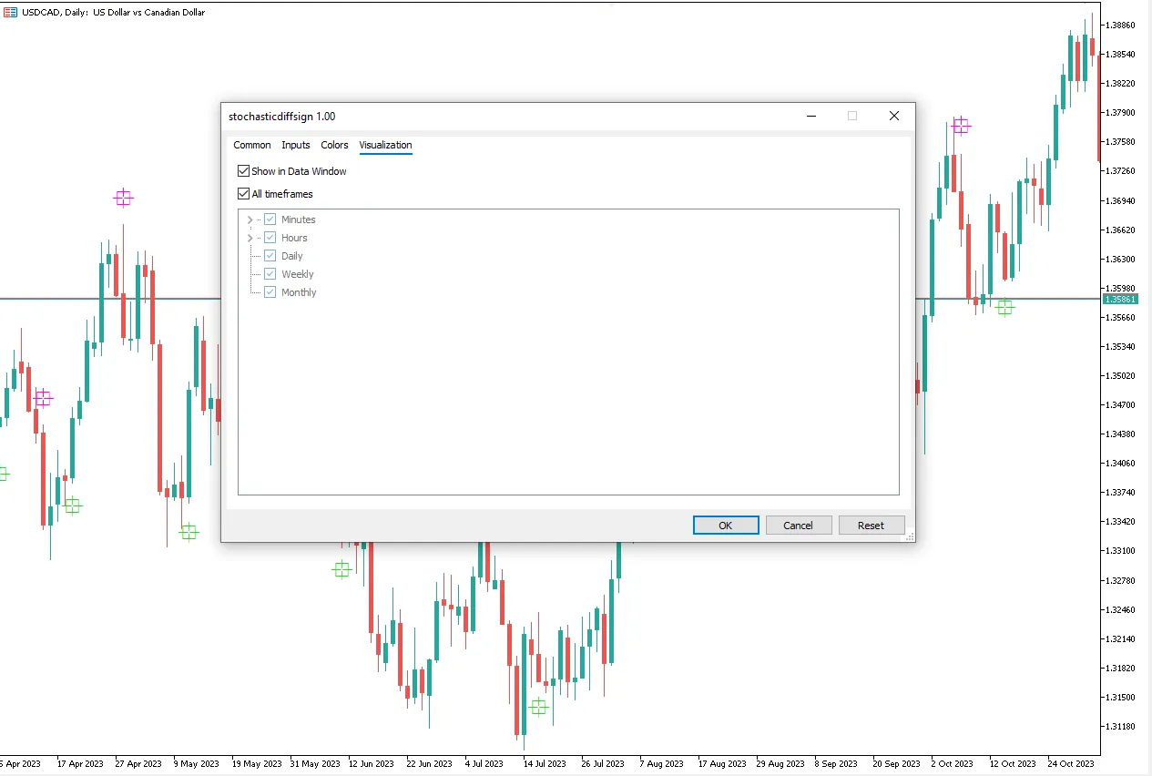The image size is (1152, 776).
Task: Click green buy signal marker near 12 Oct
Action: point(1004,307)
